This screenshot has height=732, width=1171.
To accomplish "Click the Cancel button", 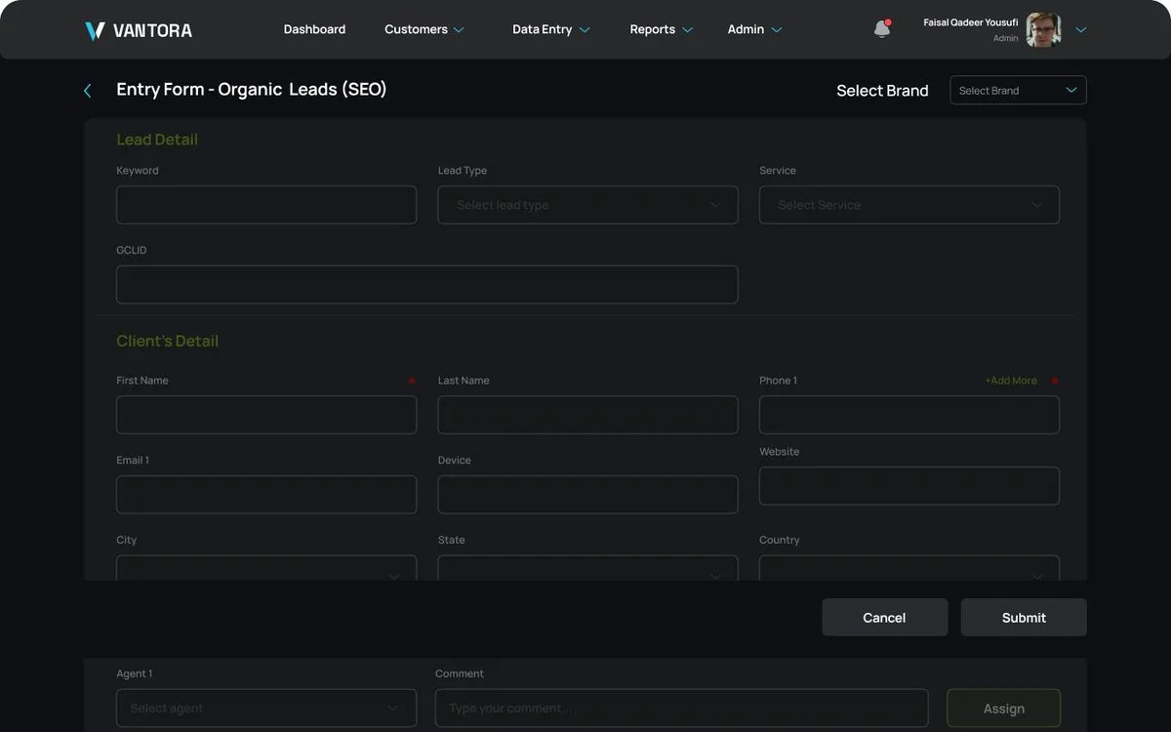I will click(885, 618).
